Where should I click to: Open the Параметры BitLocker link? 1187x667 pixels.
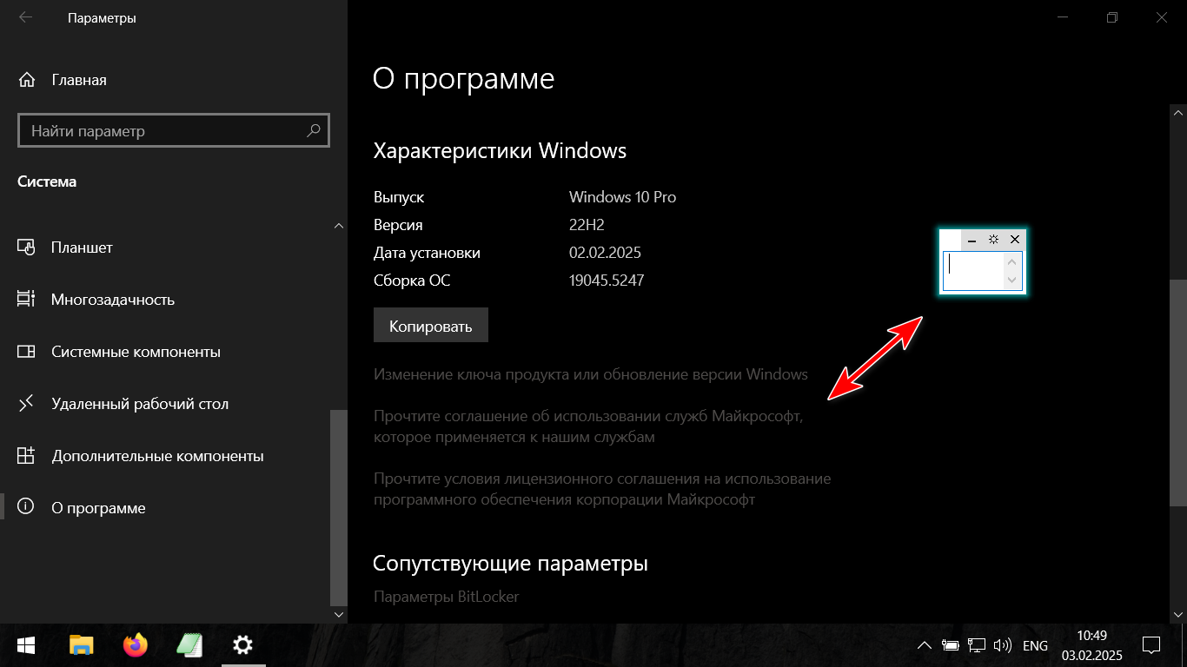click(x=446, y=597)
